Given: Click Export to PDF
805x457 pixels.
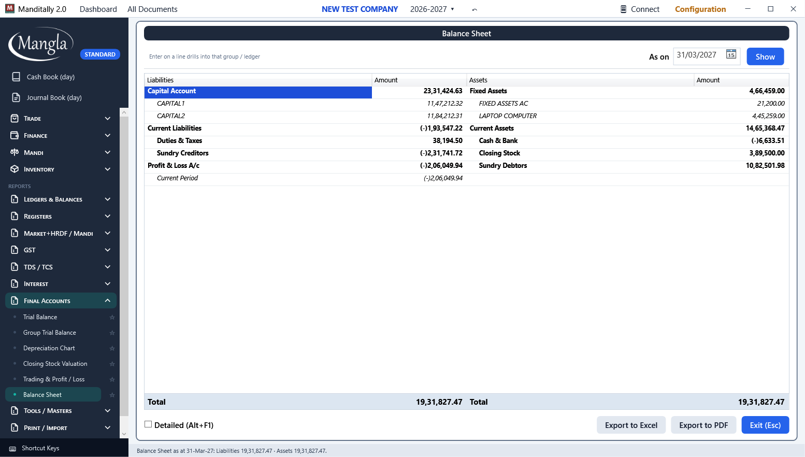Looking at the screenshot, I should [703, 425].
